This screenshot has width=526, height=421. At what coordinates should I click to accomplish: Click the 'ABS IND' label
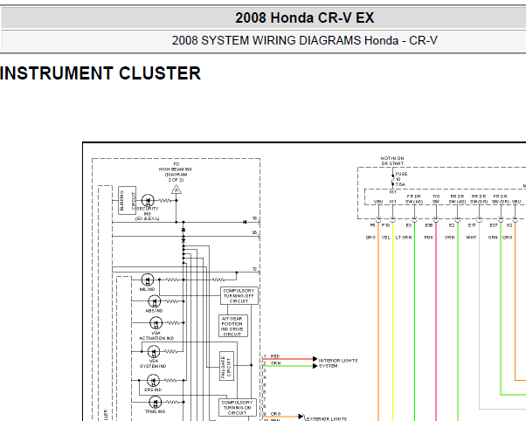[154, 311]
